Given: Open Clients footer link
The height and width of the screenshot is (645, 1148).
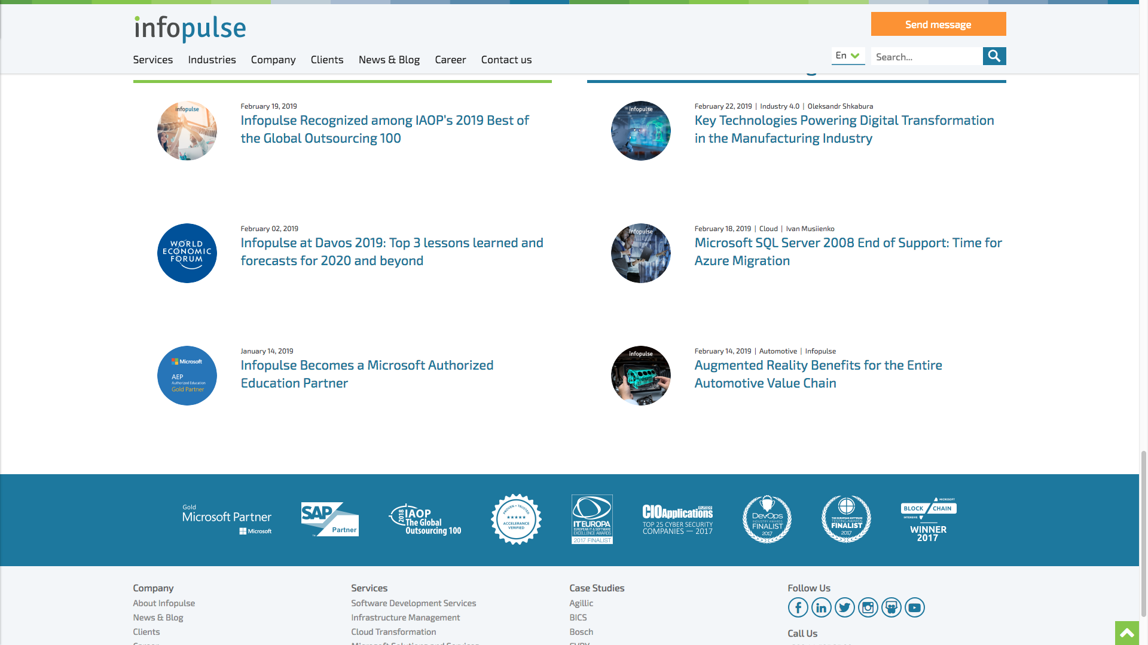Looking at the screenshot, I should [146, 632].
